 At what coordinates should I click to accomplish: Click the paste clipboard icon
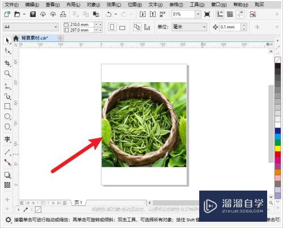[96, 14]
